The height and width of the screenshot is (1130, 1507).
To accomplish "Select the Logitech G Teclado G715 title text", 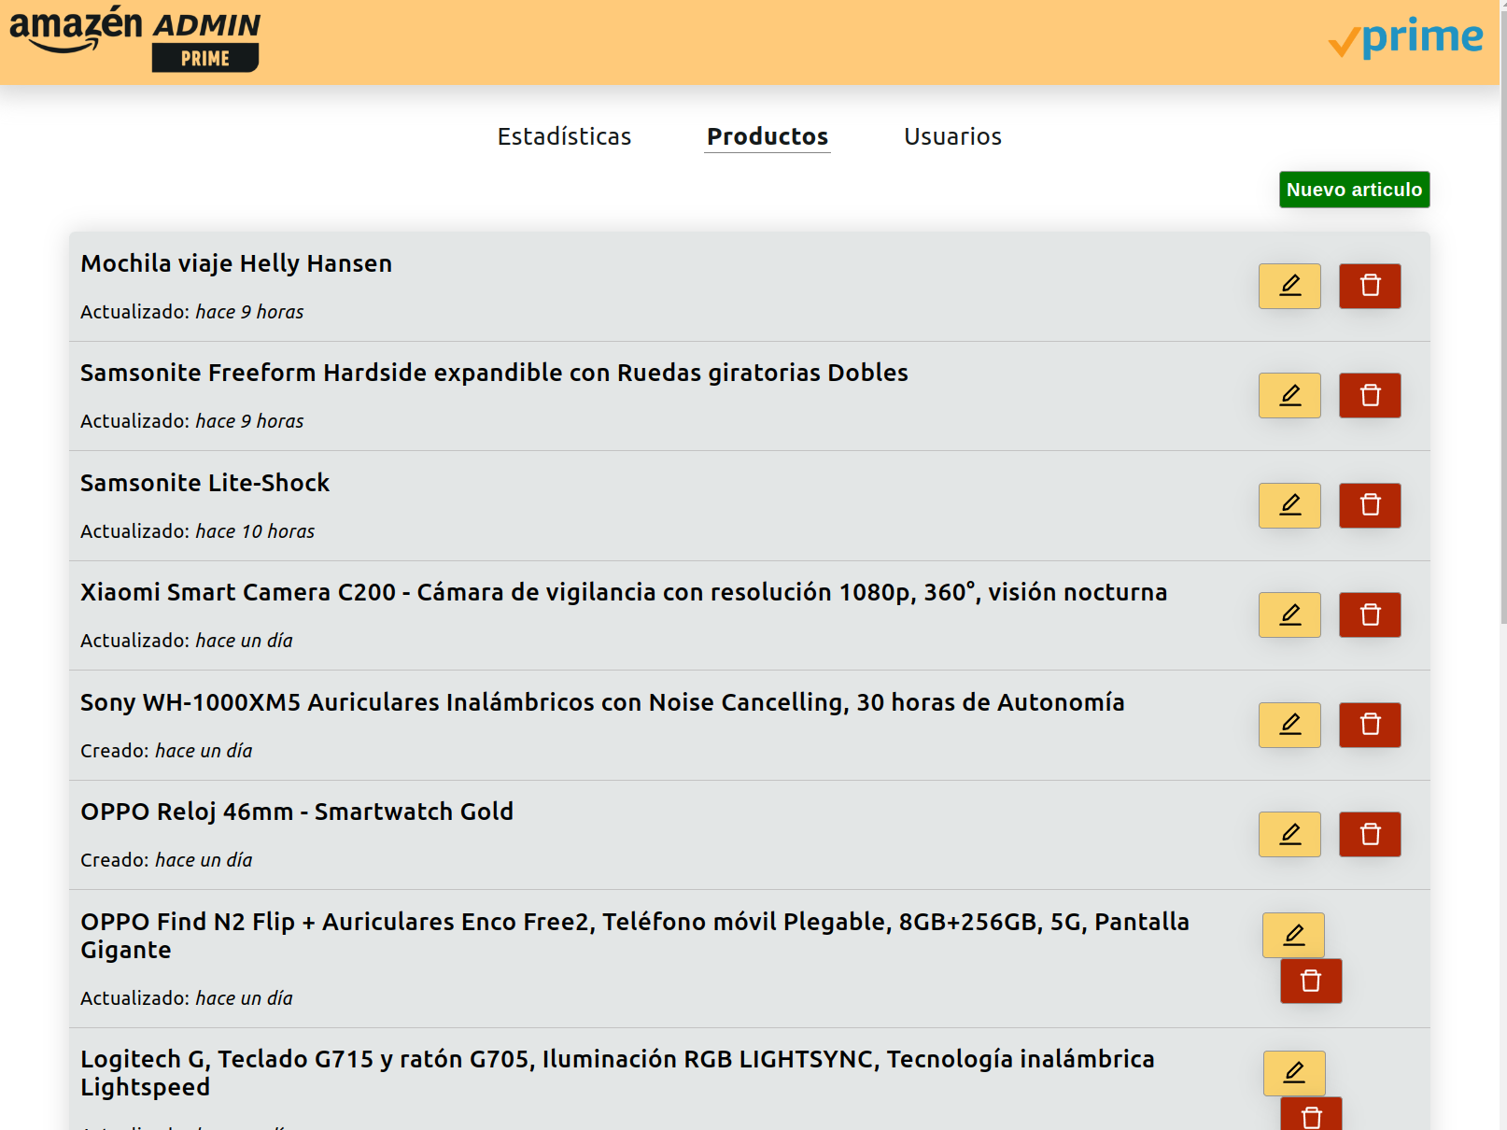I will [x=617, y=1073].
